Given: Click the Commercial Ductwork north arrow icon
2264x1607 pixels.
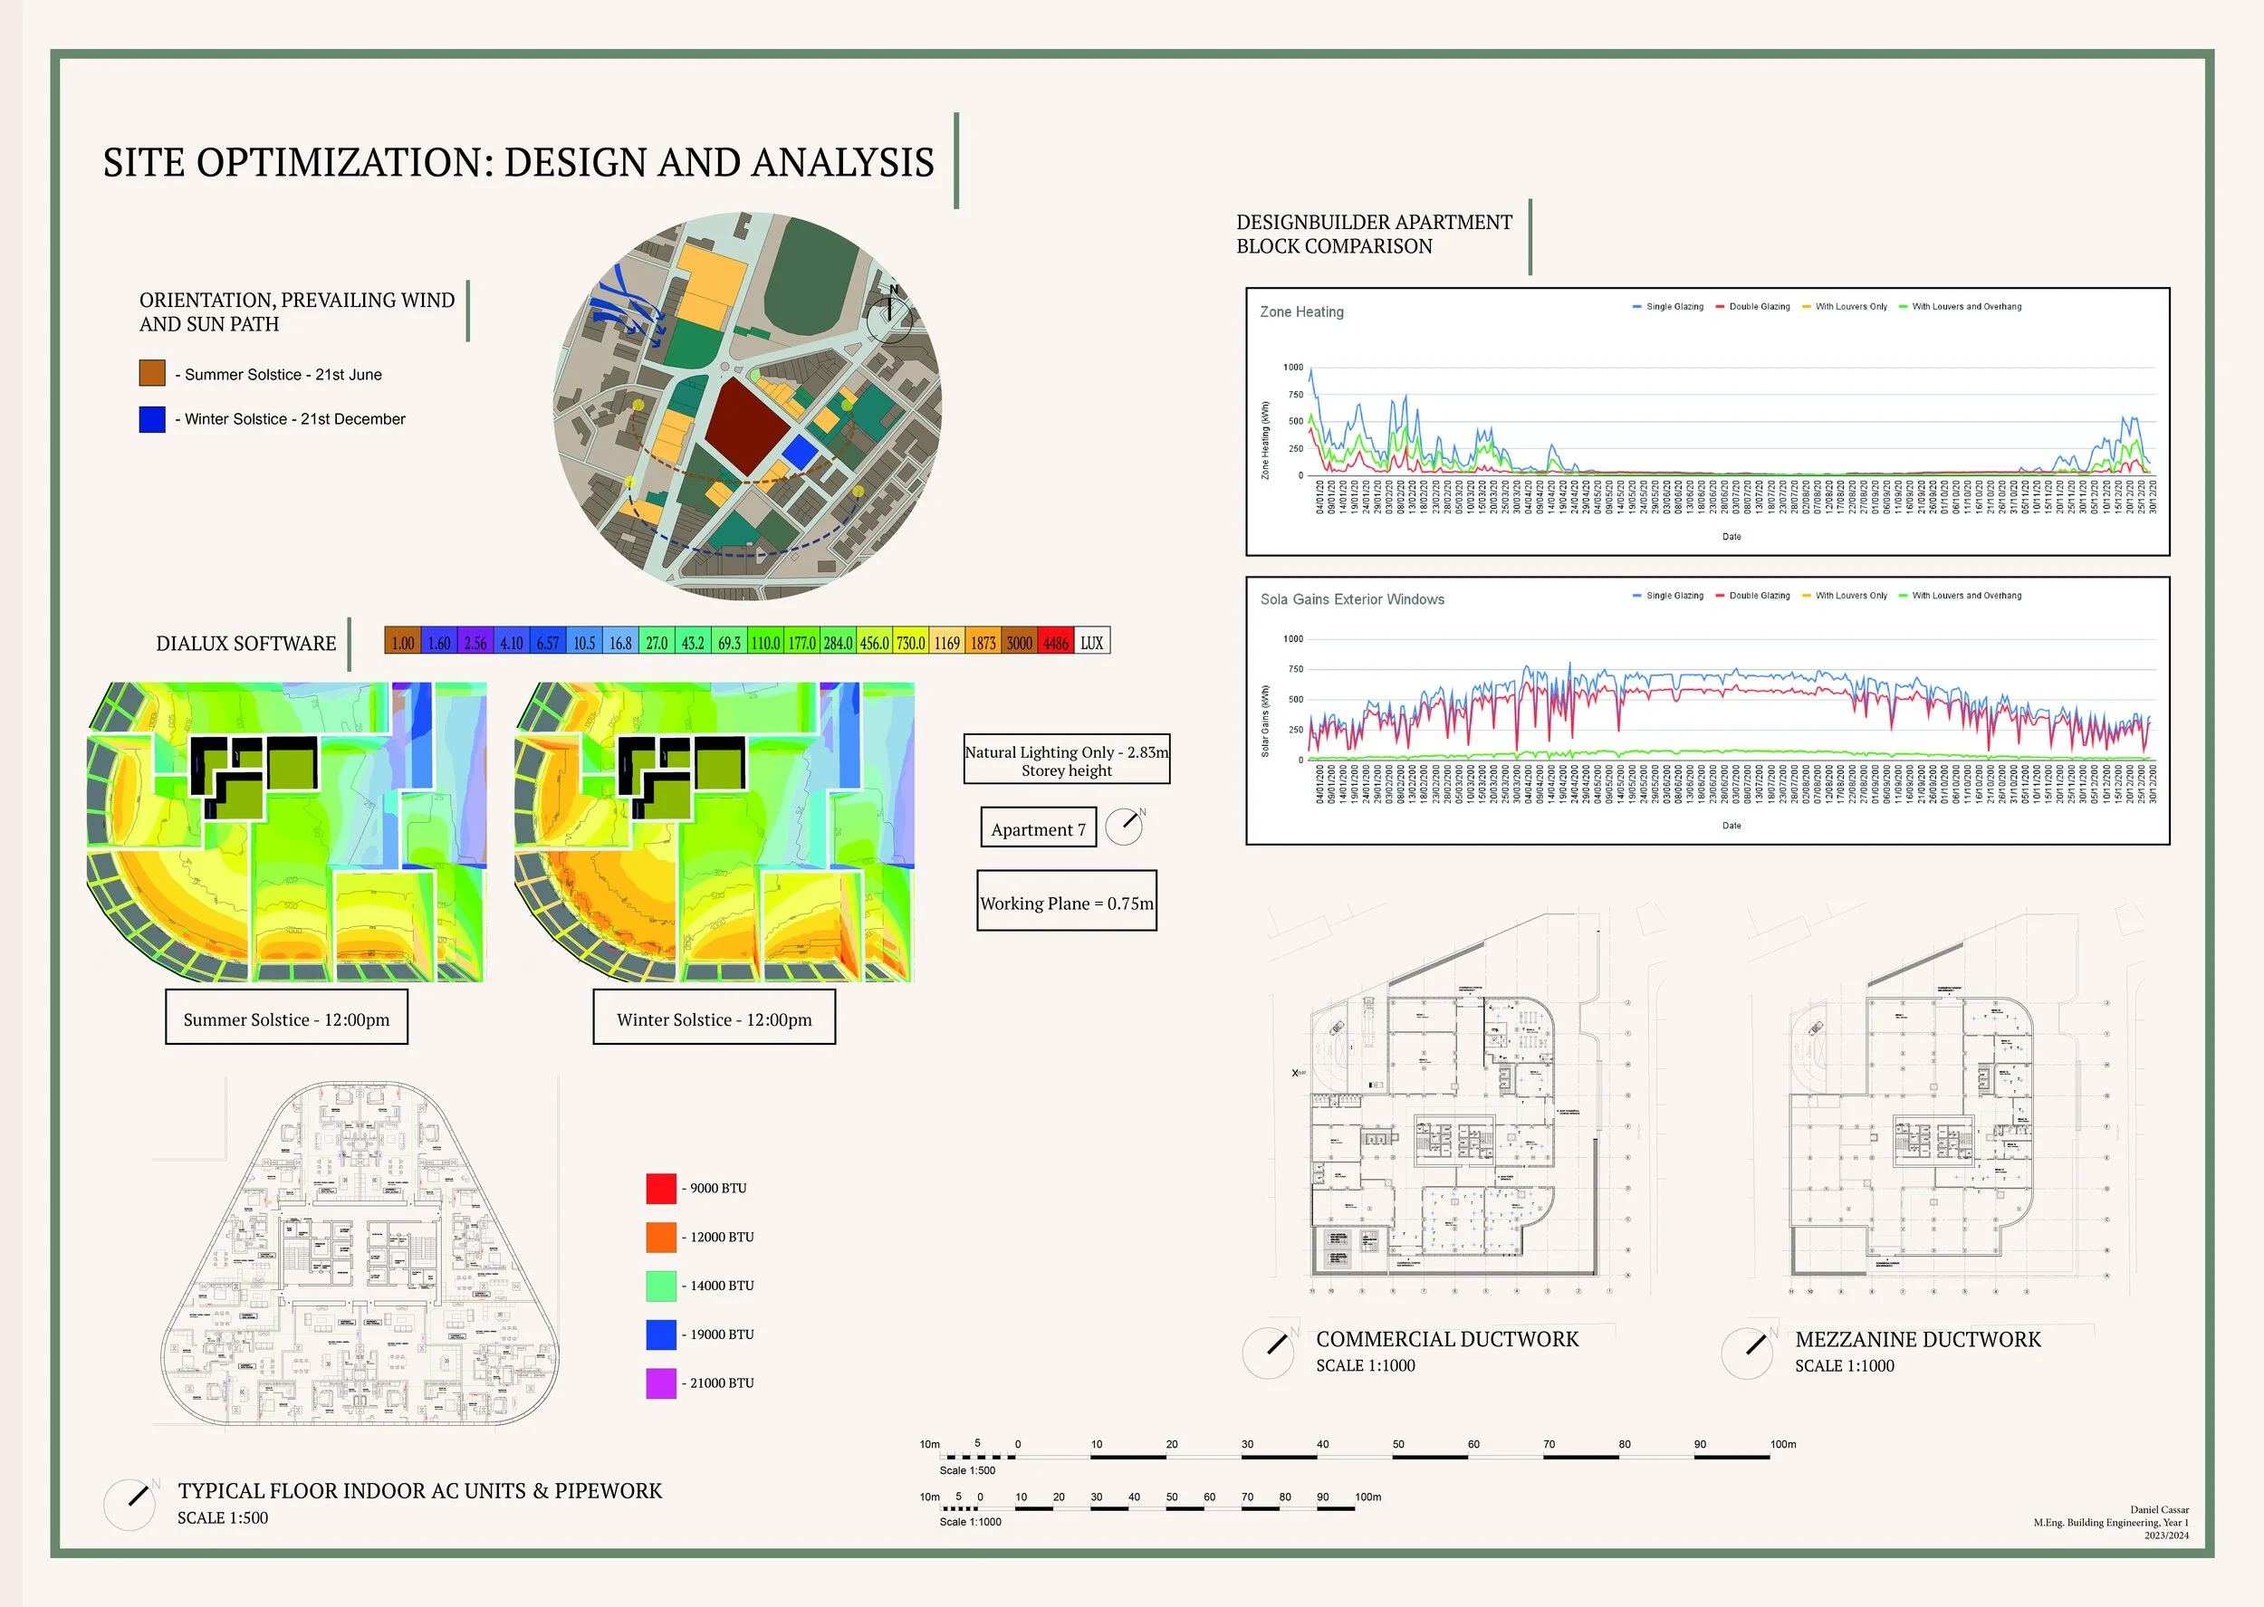Looking at the screenshot, I should click(x=1270, y=1353).
